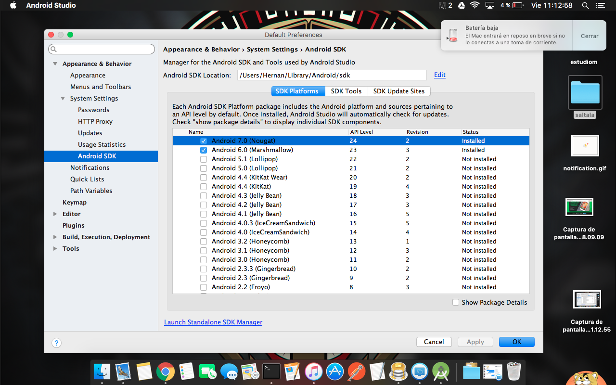Select HTTP Proxy in settings tree
Viewport: 616px width, 385px height.
(95, 122)
